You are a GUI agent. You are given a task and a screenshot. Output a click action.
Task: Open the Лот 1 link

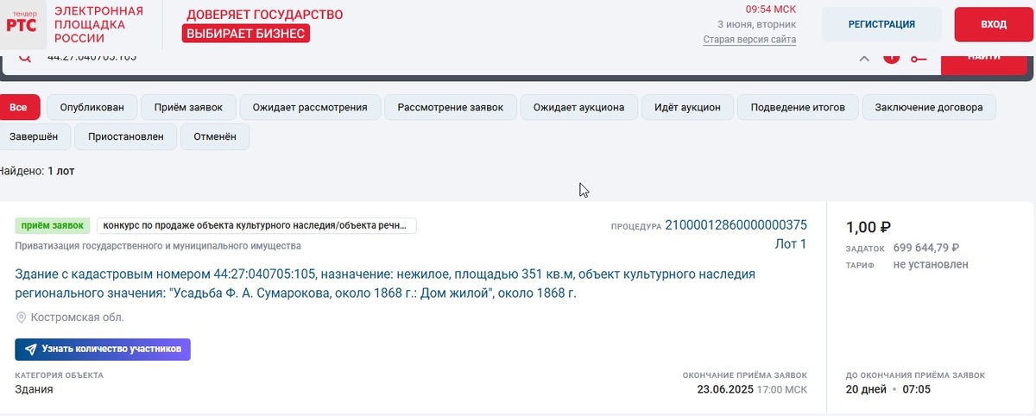791,244
